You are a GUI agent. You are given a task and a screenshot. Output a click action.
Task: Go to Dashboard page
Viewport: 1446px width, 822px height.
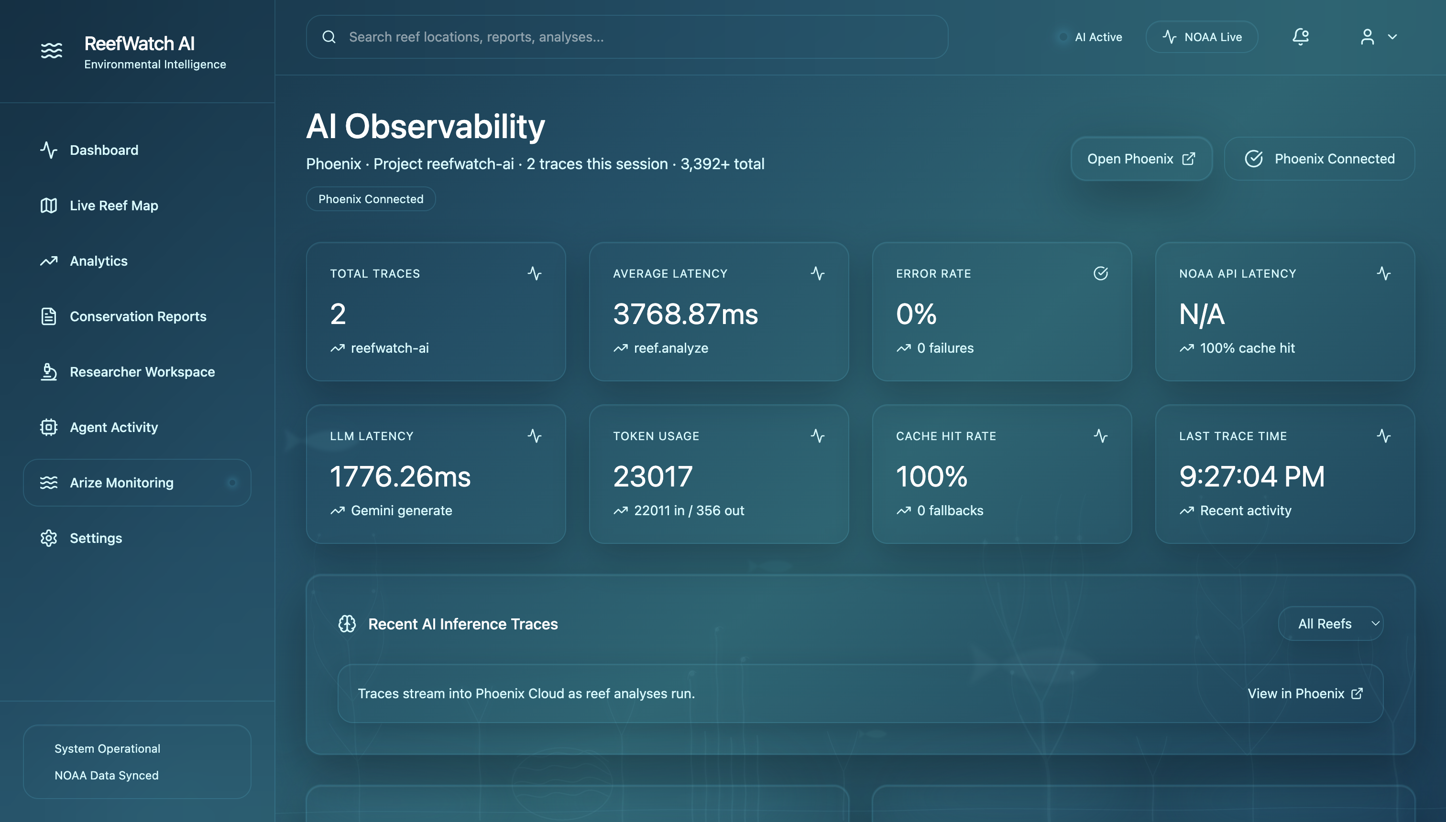click(x=137, y=150)
